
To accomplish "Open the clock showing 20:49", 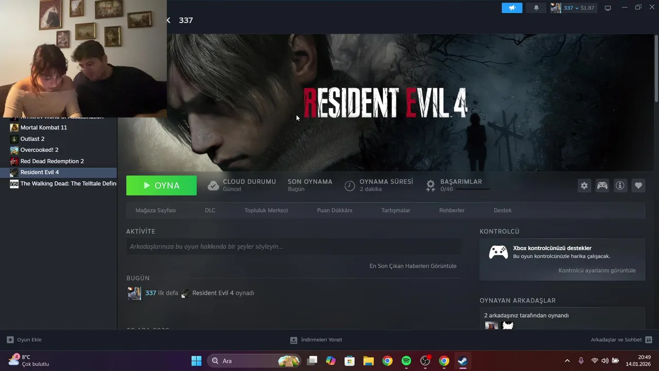I will click(638, 361).
